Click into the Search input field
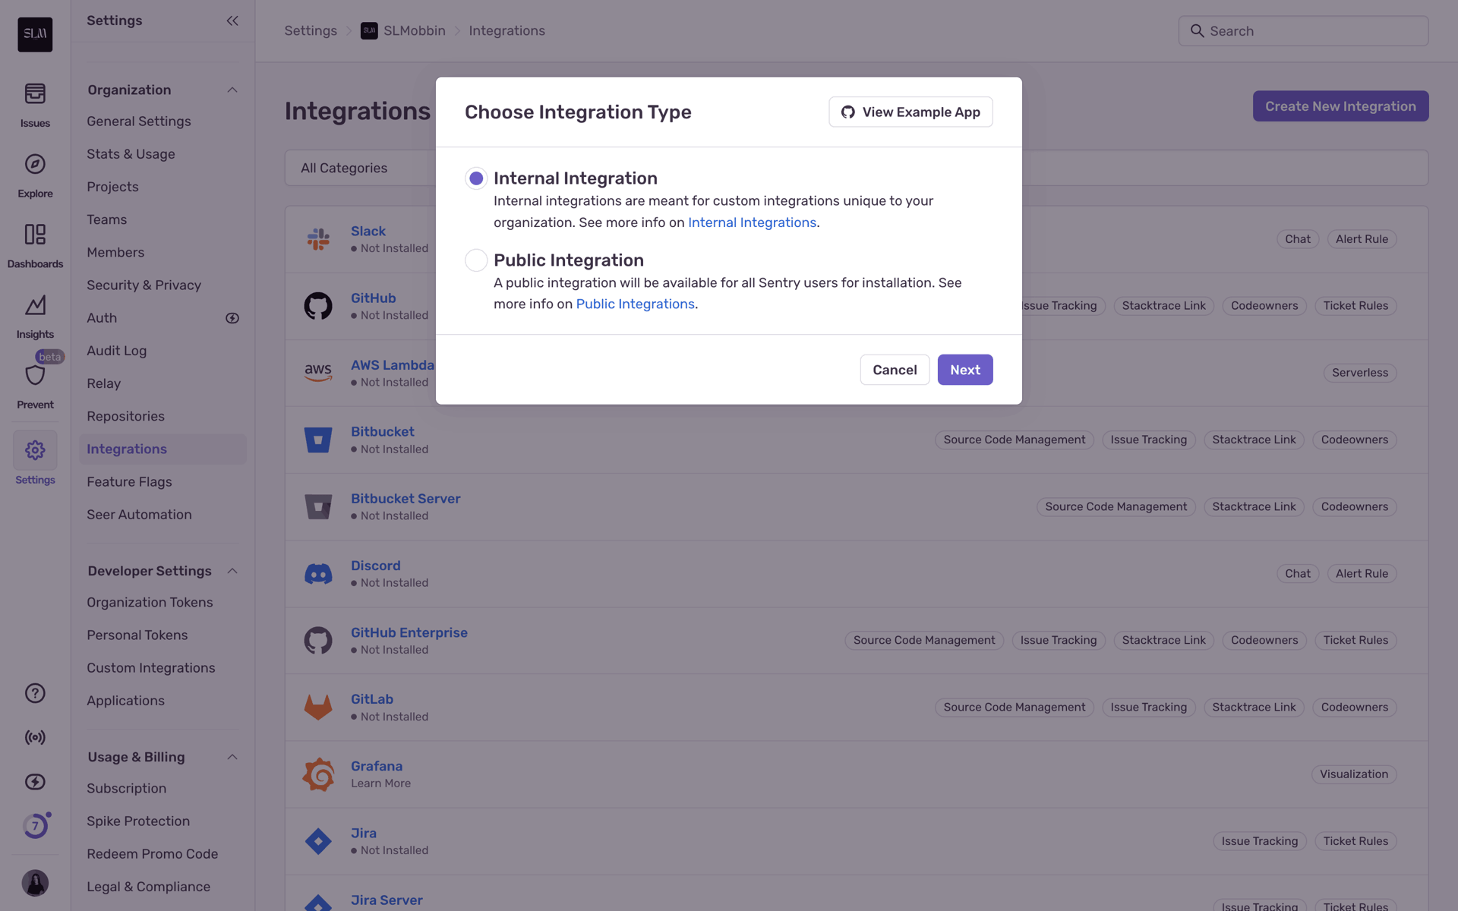The image size is (1458, 911). click(1303, 31)
